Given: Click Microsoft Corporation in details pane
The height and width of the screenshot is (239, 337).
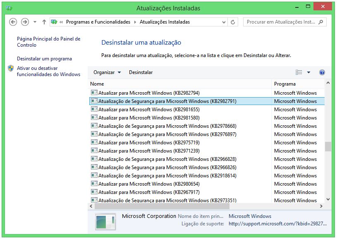Looking at the screenshot, I should pyautogui.click(x=149, y=216).
